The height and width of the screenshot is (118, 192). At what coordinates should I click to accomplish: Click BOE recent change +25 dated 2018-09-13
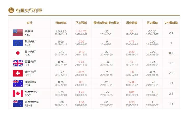click(x=107, y=63)
